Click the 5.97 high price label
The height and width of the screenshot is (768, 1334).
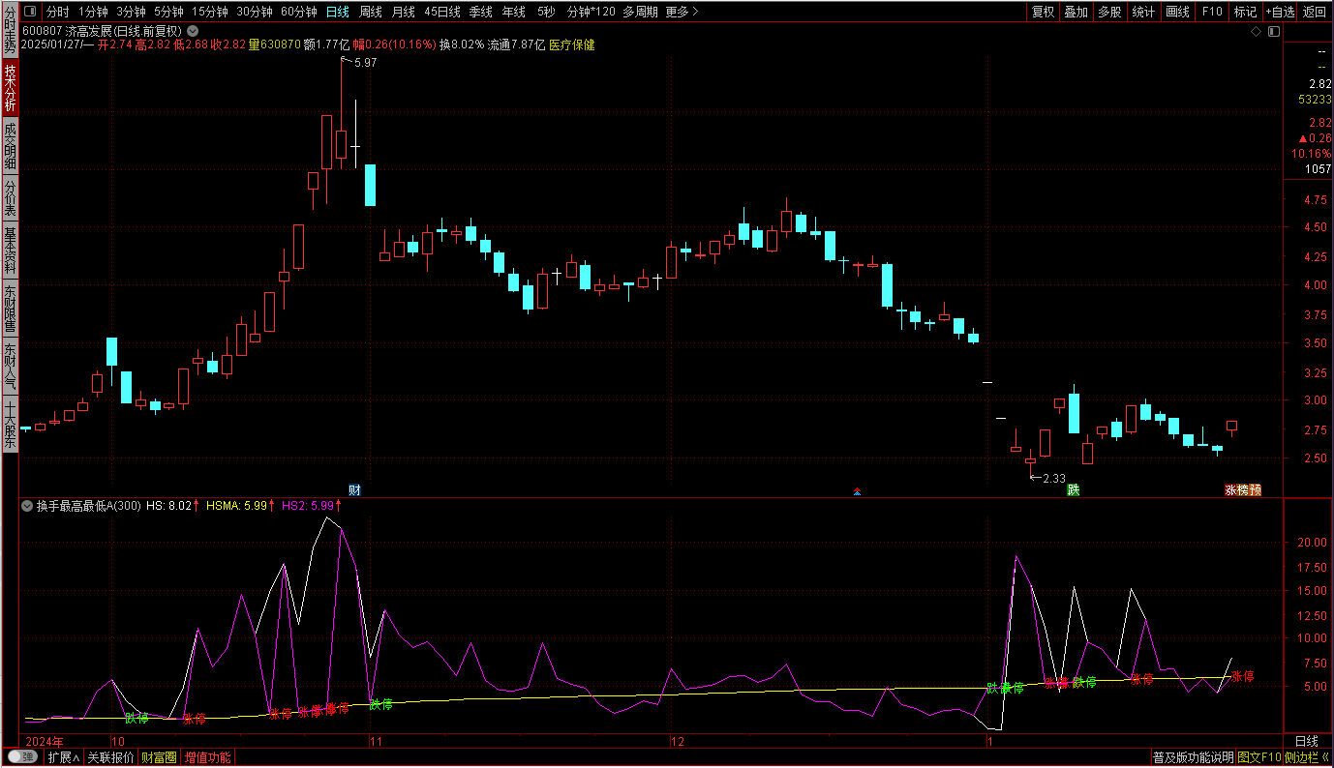(364, 63)
